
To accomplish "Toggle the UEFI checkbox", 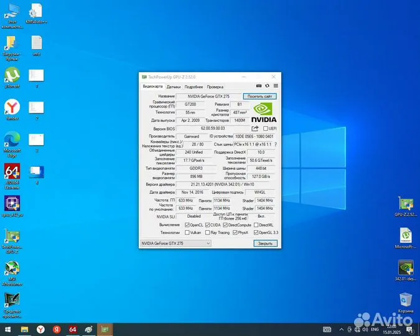I will (x=266, y=129).
